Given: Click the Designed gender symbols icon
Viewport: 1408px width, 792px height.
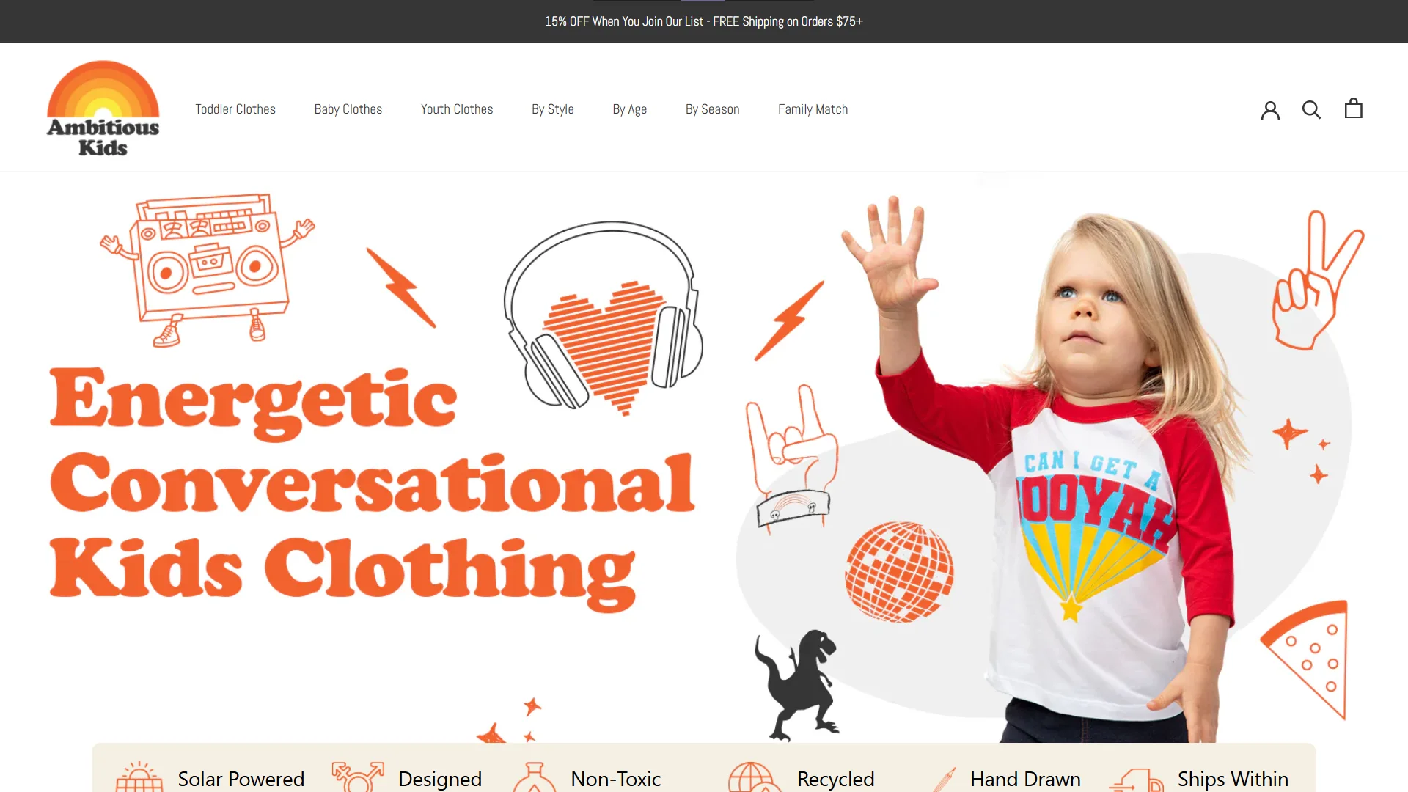Looking at the screenshot, I should [358, 777].
